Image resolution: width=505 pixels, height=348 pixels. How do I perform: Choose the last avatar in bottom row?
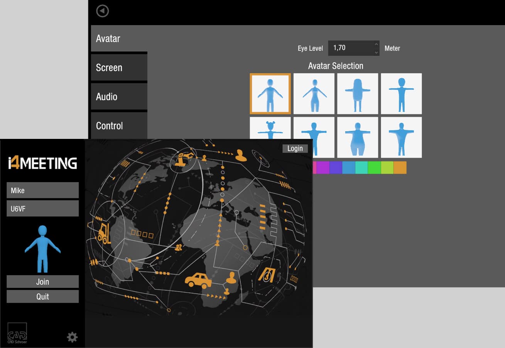click(401, 137)
